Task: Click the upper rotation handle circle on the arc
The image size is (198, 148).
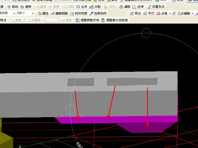Action: click(146, 33)
